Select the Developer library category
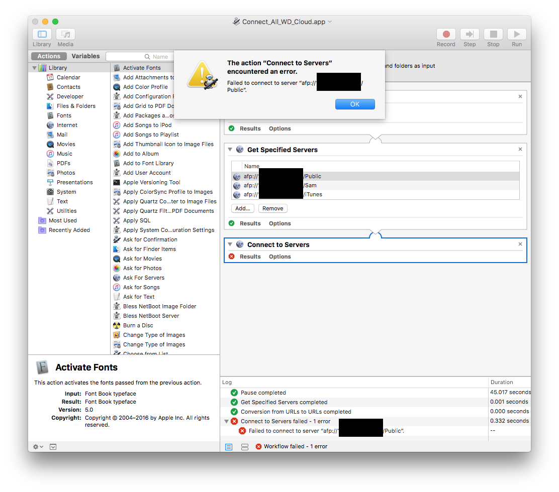Viewport: 559px width, 492px height. coord(70,96)
